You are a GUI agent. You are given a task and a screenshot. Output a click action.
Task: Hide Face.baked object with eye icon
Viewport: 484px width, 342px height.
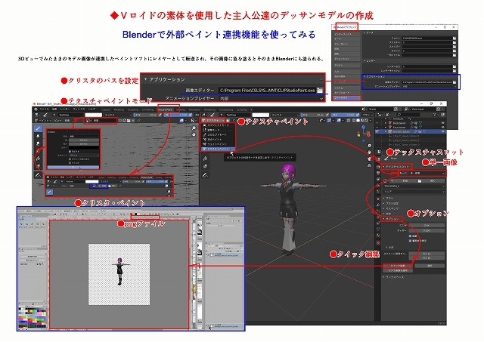coord(443,127)
